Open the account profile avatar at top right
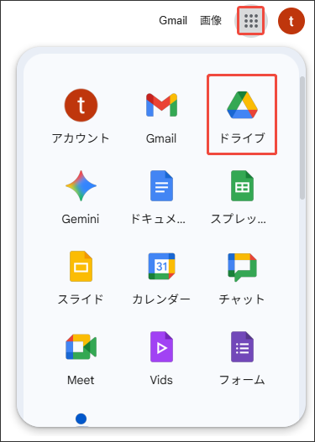 291,21
